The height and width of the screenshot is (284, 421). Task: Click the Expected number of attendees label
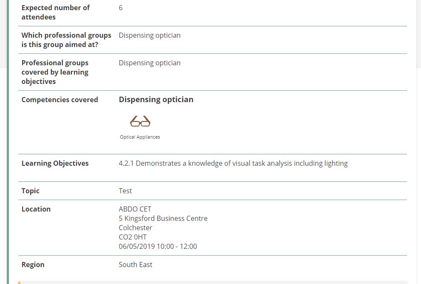tap(56, 12)
